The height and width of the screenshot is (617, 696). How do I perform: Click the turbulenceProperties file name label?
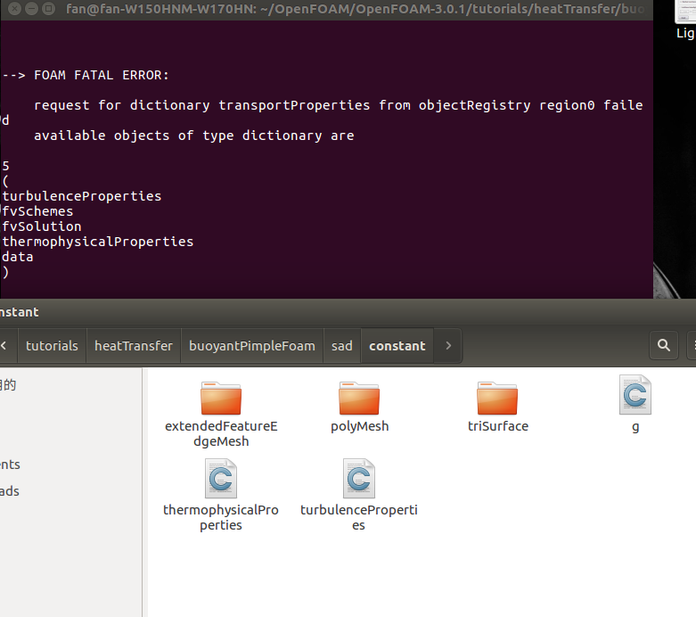[358, 517]
